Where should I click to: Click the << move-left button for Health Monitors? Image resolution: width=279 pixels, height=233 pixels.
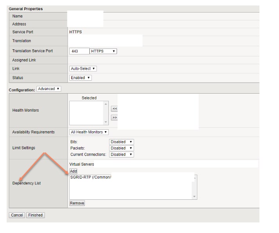coord(115,108)
